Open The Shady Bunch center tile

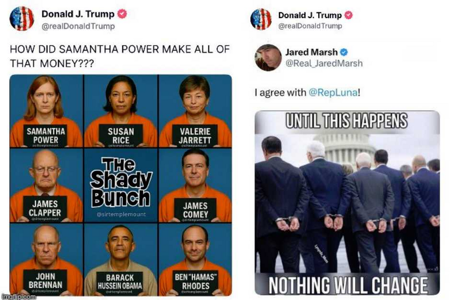tap(121, 186)
